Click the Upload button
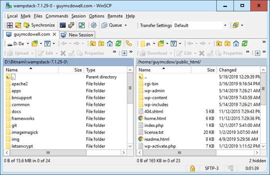270x175 pixels. click(x=18, y=53)
